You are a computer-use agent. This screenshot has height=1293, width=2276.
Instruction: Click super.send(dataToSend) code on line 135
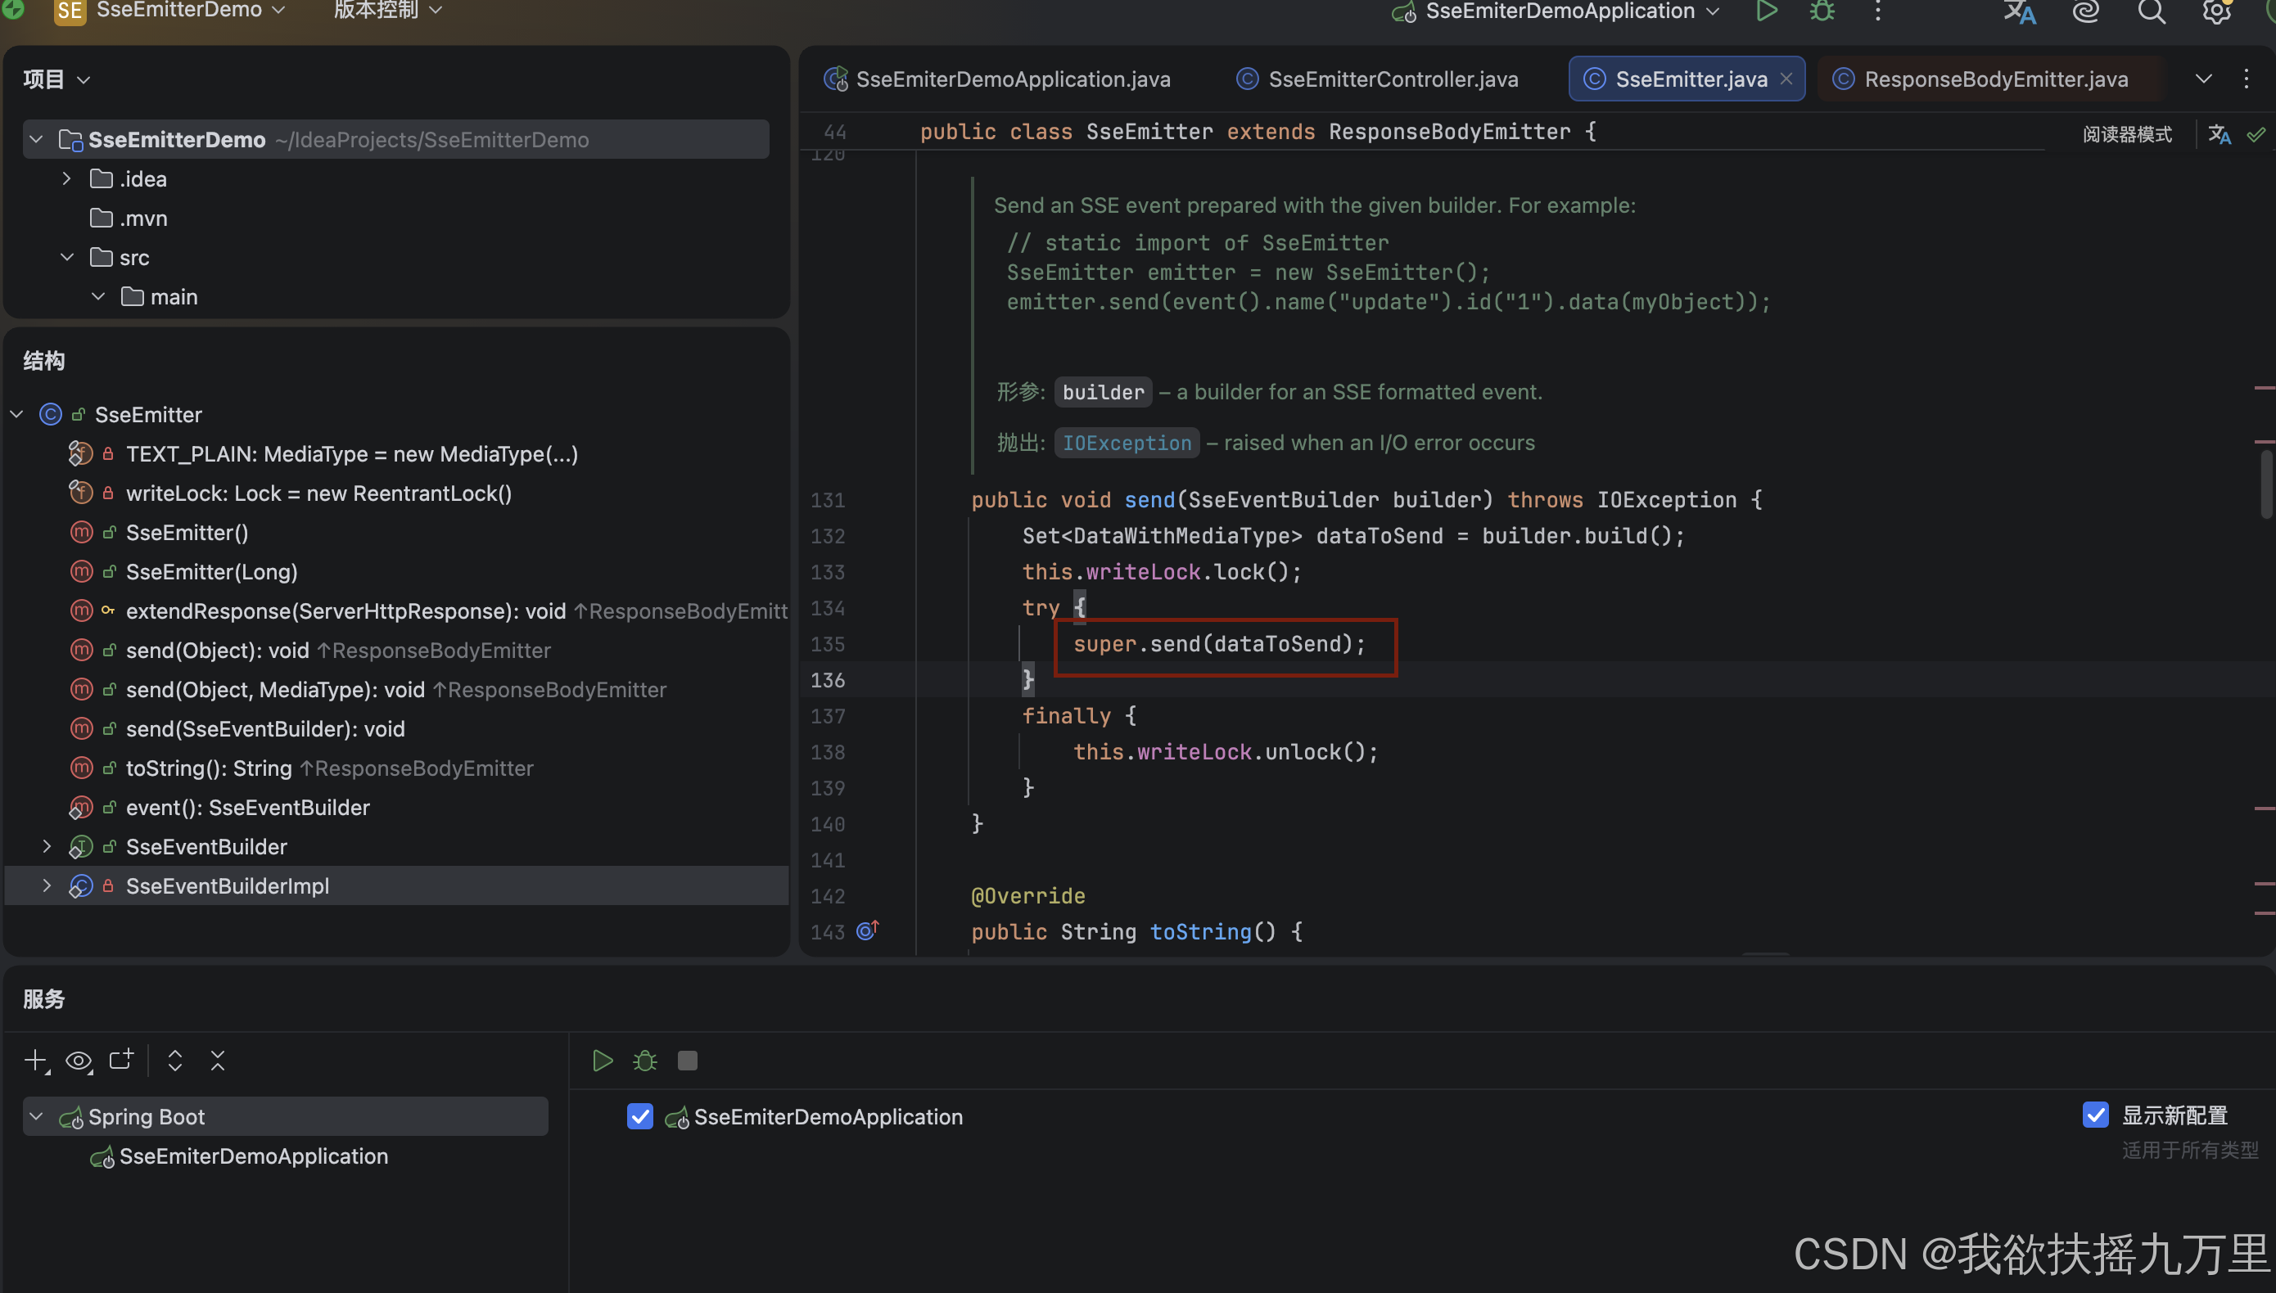click(1219, 644)
